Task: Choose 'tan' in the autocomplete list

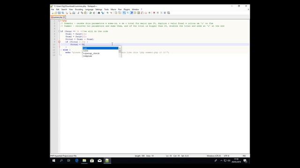Action: pyautogui.click(x=100, y=48)
